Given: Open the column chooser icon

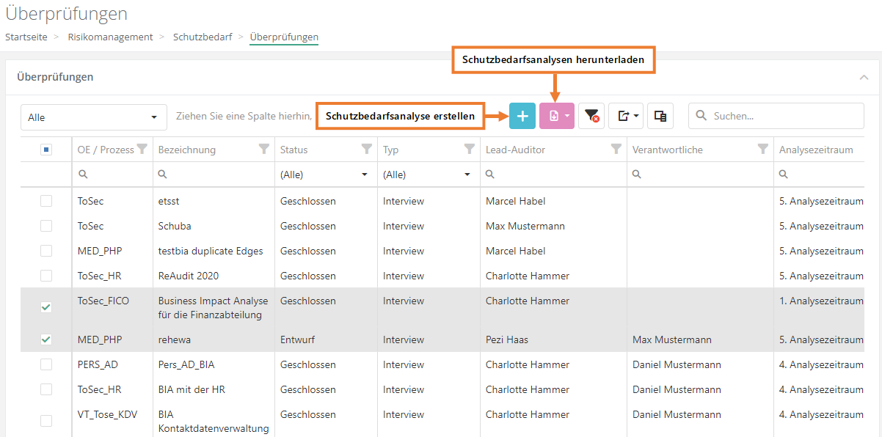Looking at the screenshot, I should (660, 116).
